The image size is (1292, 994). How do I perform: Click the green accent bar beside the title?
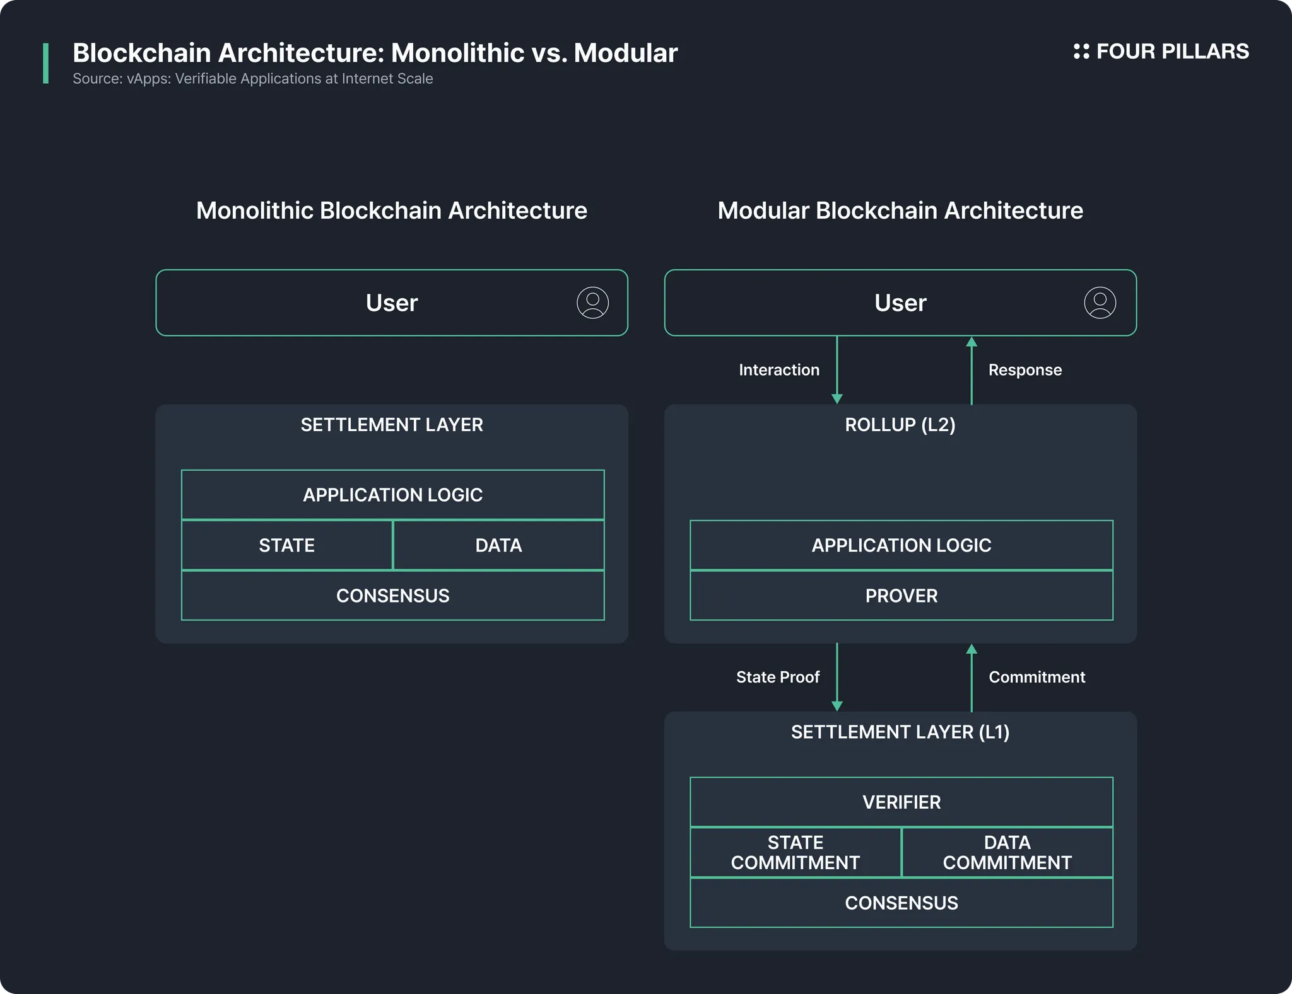tap(45, 63)
